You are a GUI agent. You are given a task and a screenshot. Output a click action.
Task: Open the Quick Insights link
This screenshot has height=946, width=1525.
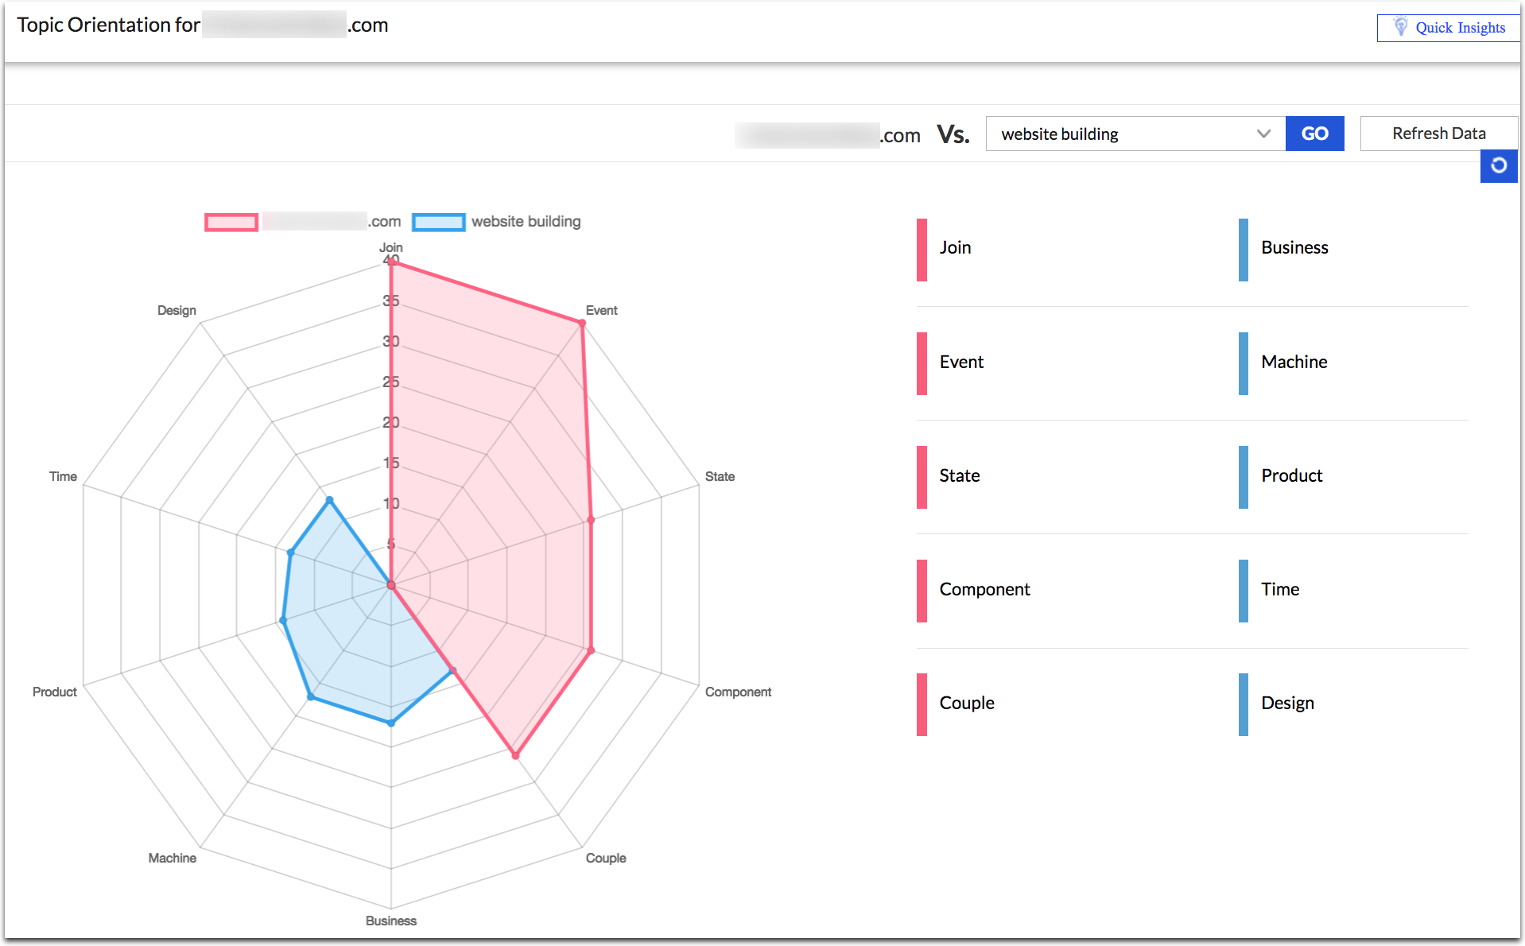[x=1460, y=28]
